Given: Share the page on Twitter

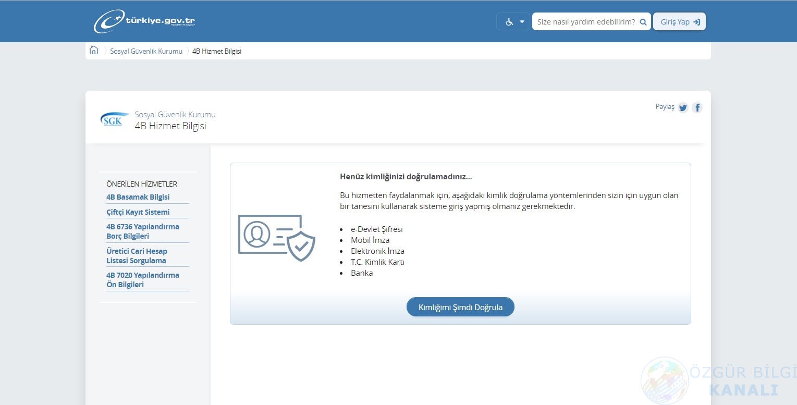Looking at the screenshot, I should point(683,108).
